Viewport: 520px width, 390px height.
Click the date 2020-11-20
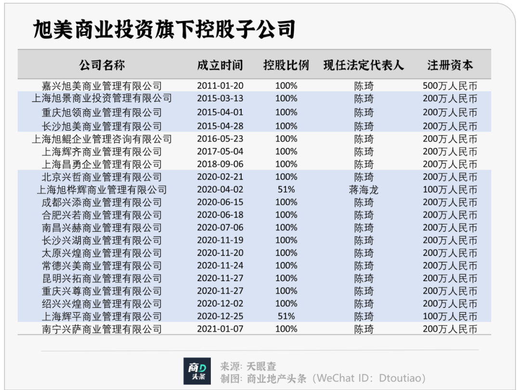[220, 252]
